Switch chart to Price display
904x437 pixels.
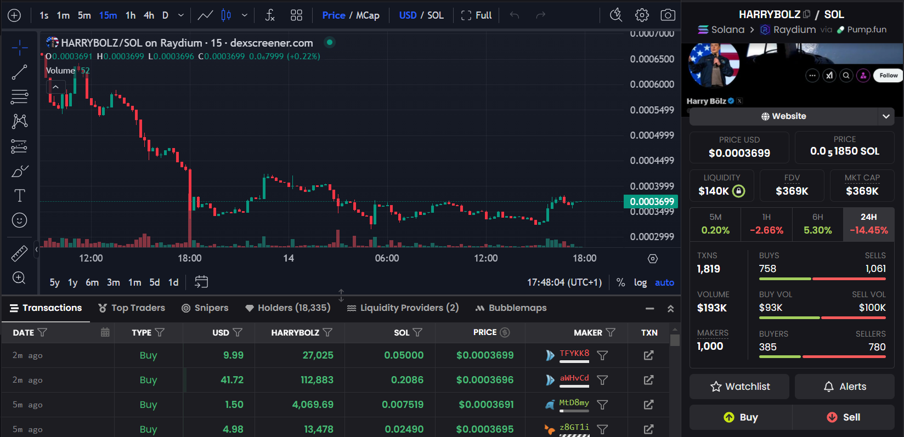coord(334,15)
